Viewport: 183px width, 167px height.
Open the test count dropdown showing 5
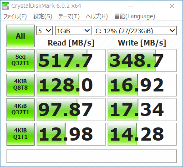(x=45, y=30)
